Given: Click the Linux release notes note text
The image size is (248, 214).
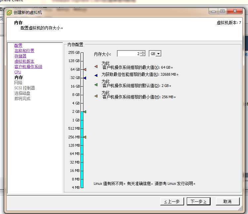Looking at the screenshot, I should 145,183.
